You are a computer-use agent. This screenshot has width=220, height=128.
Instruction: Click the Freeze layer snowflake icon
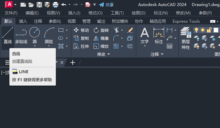[x=213, y=38]
